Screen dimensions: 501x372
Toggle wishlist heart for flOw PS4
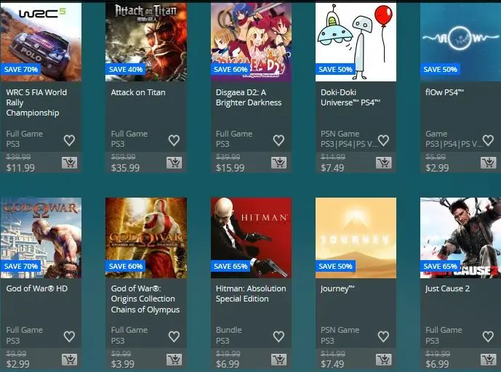click(488, 140)
